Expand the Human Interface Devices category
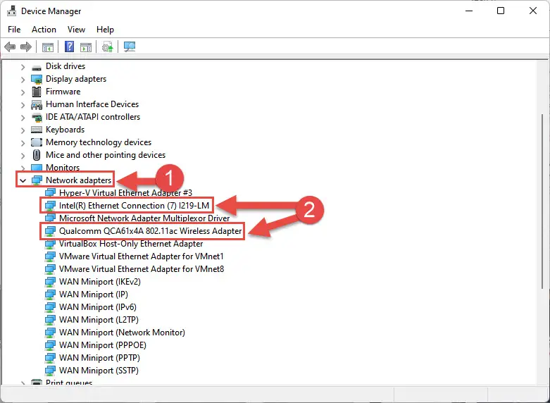 tap(23, 104)
